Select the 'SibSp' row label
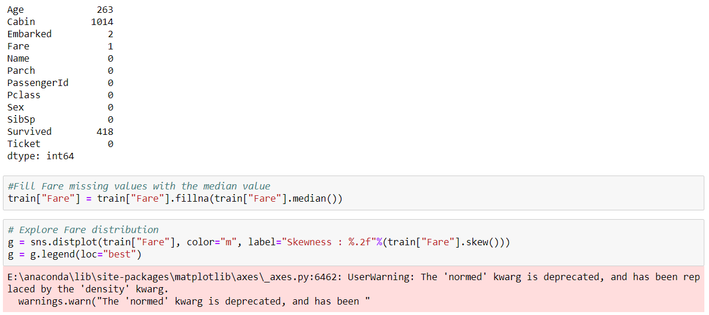The image size is (709, 315). pyautogui.click(x=21, y=120)
